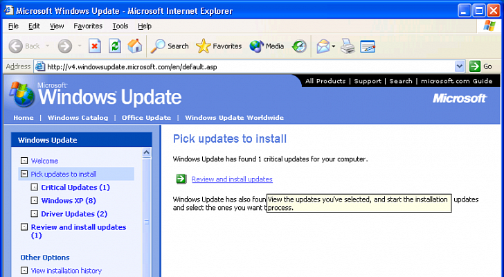Image resolution: width=504 pixels, height=277 pixels.
Task: Select Driver Updates (2) in sidebar
Action: [x=74, y=214]
